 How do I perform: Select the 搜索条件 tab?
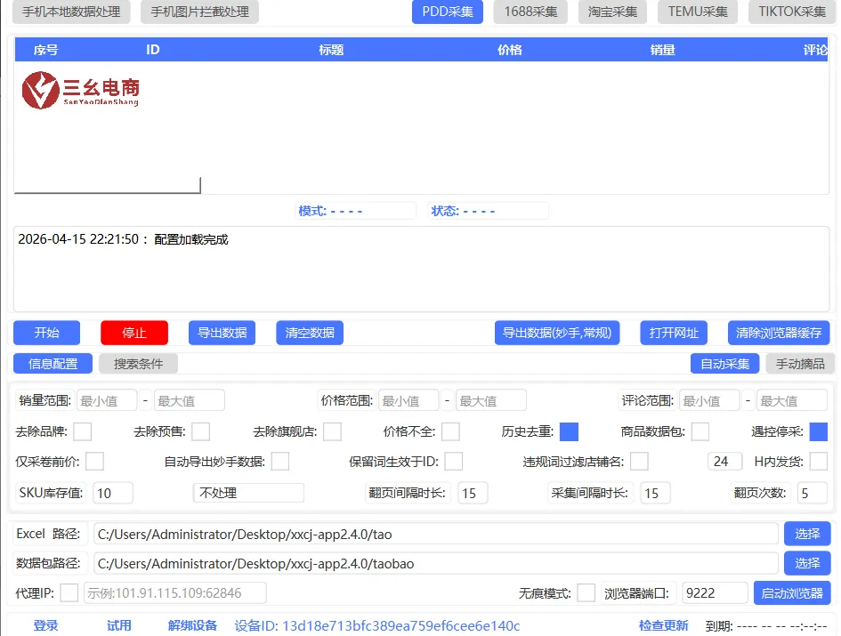point(138,364)
